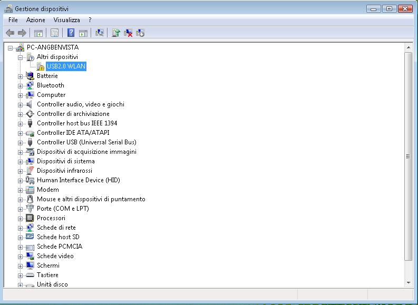Collapse the Altri dispositivi node
Viewport: 418px width, 305px height.
pyautogui.click(x=20, y=57)
